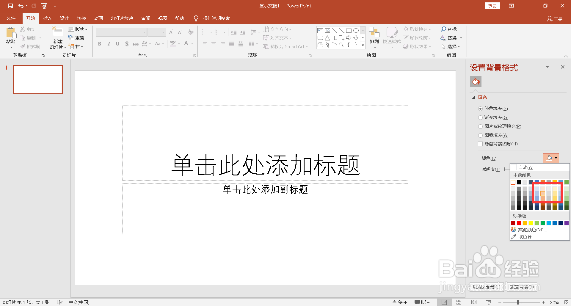
Task: Select slide 1 thumbnail
Action: click(x=38, y=80)
